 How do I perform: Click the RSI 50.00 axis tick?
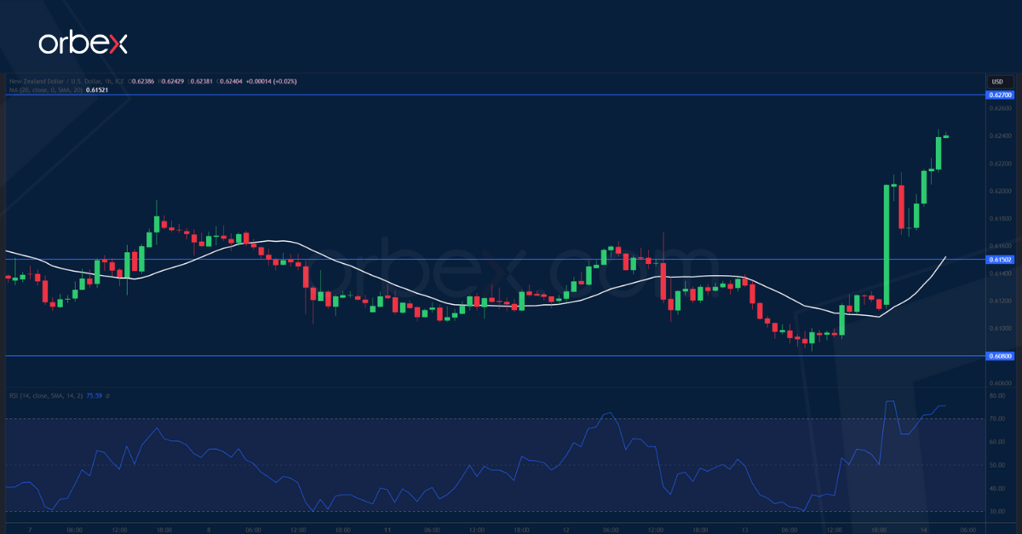(997, 466)
